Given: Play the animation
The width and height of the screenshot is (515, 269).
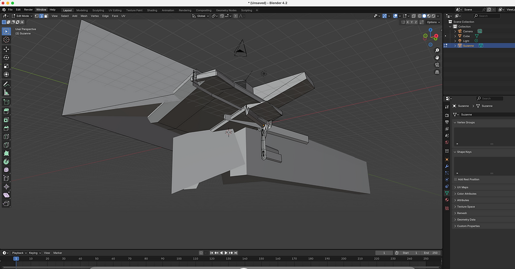Looking at the screenshot, I should click(226, 253).
